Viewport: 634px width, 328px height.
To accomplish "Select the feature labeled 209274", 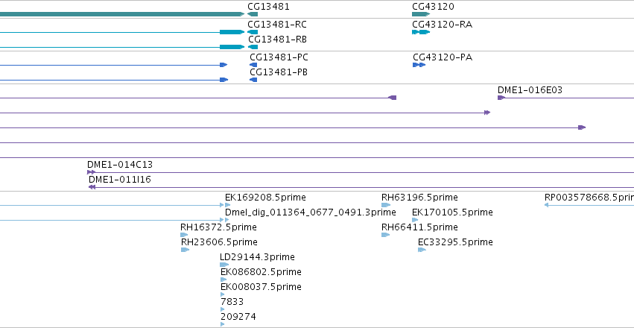I will [238, 317].
